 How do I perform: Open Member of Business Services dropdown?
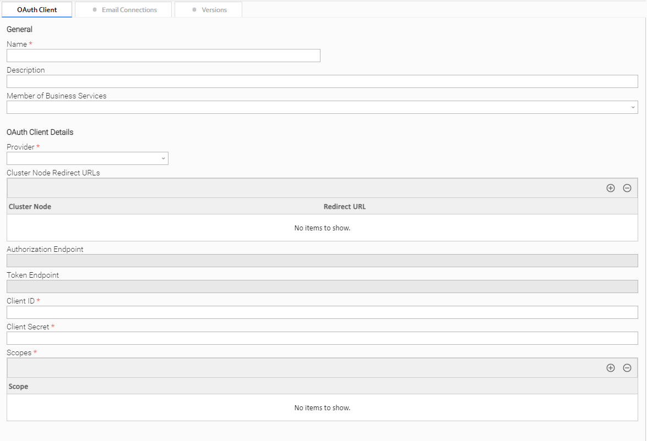(x=322, y=107)
